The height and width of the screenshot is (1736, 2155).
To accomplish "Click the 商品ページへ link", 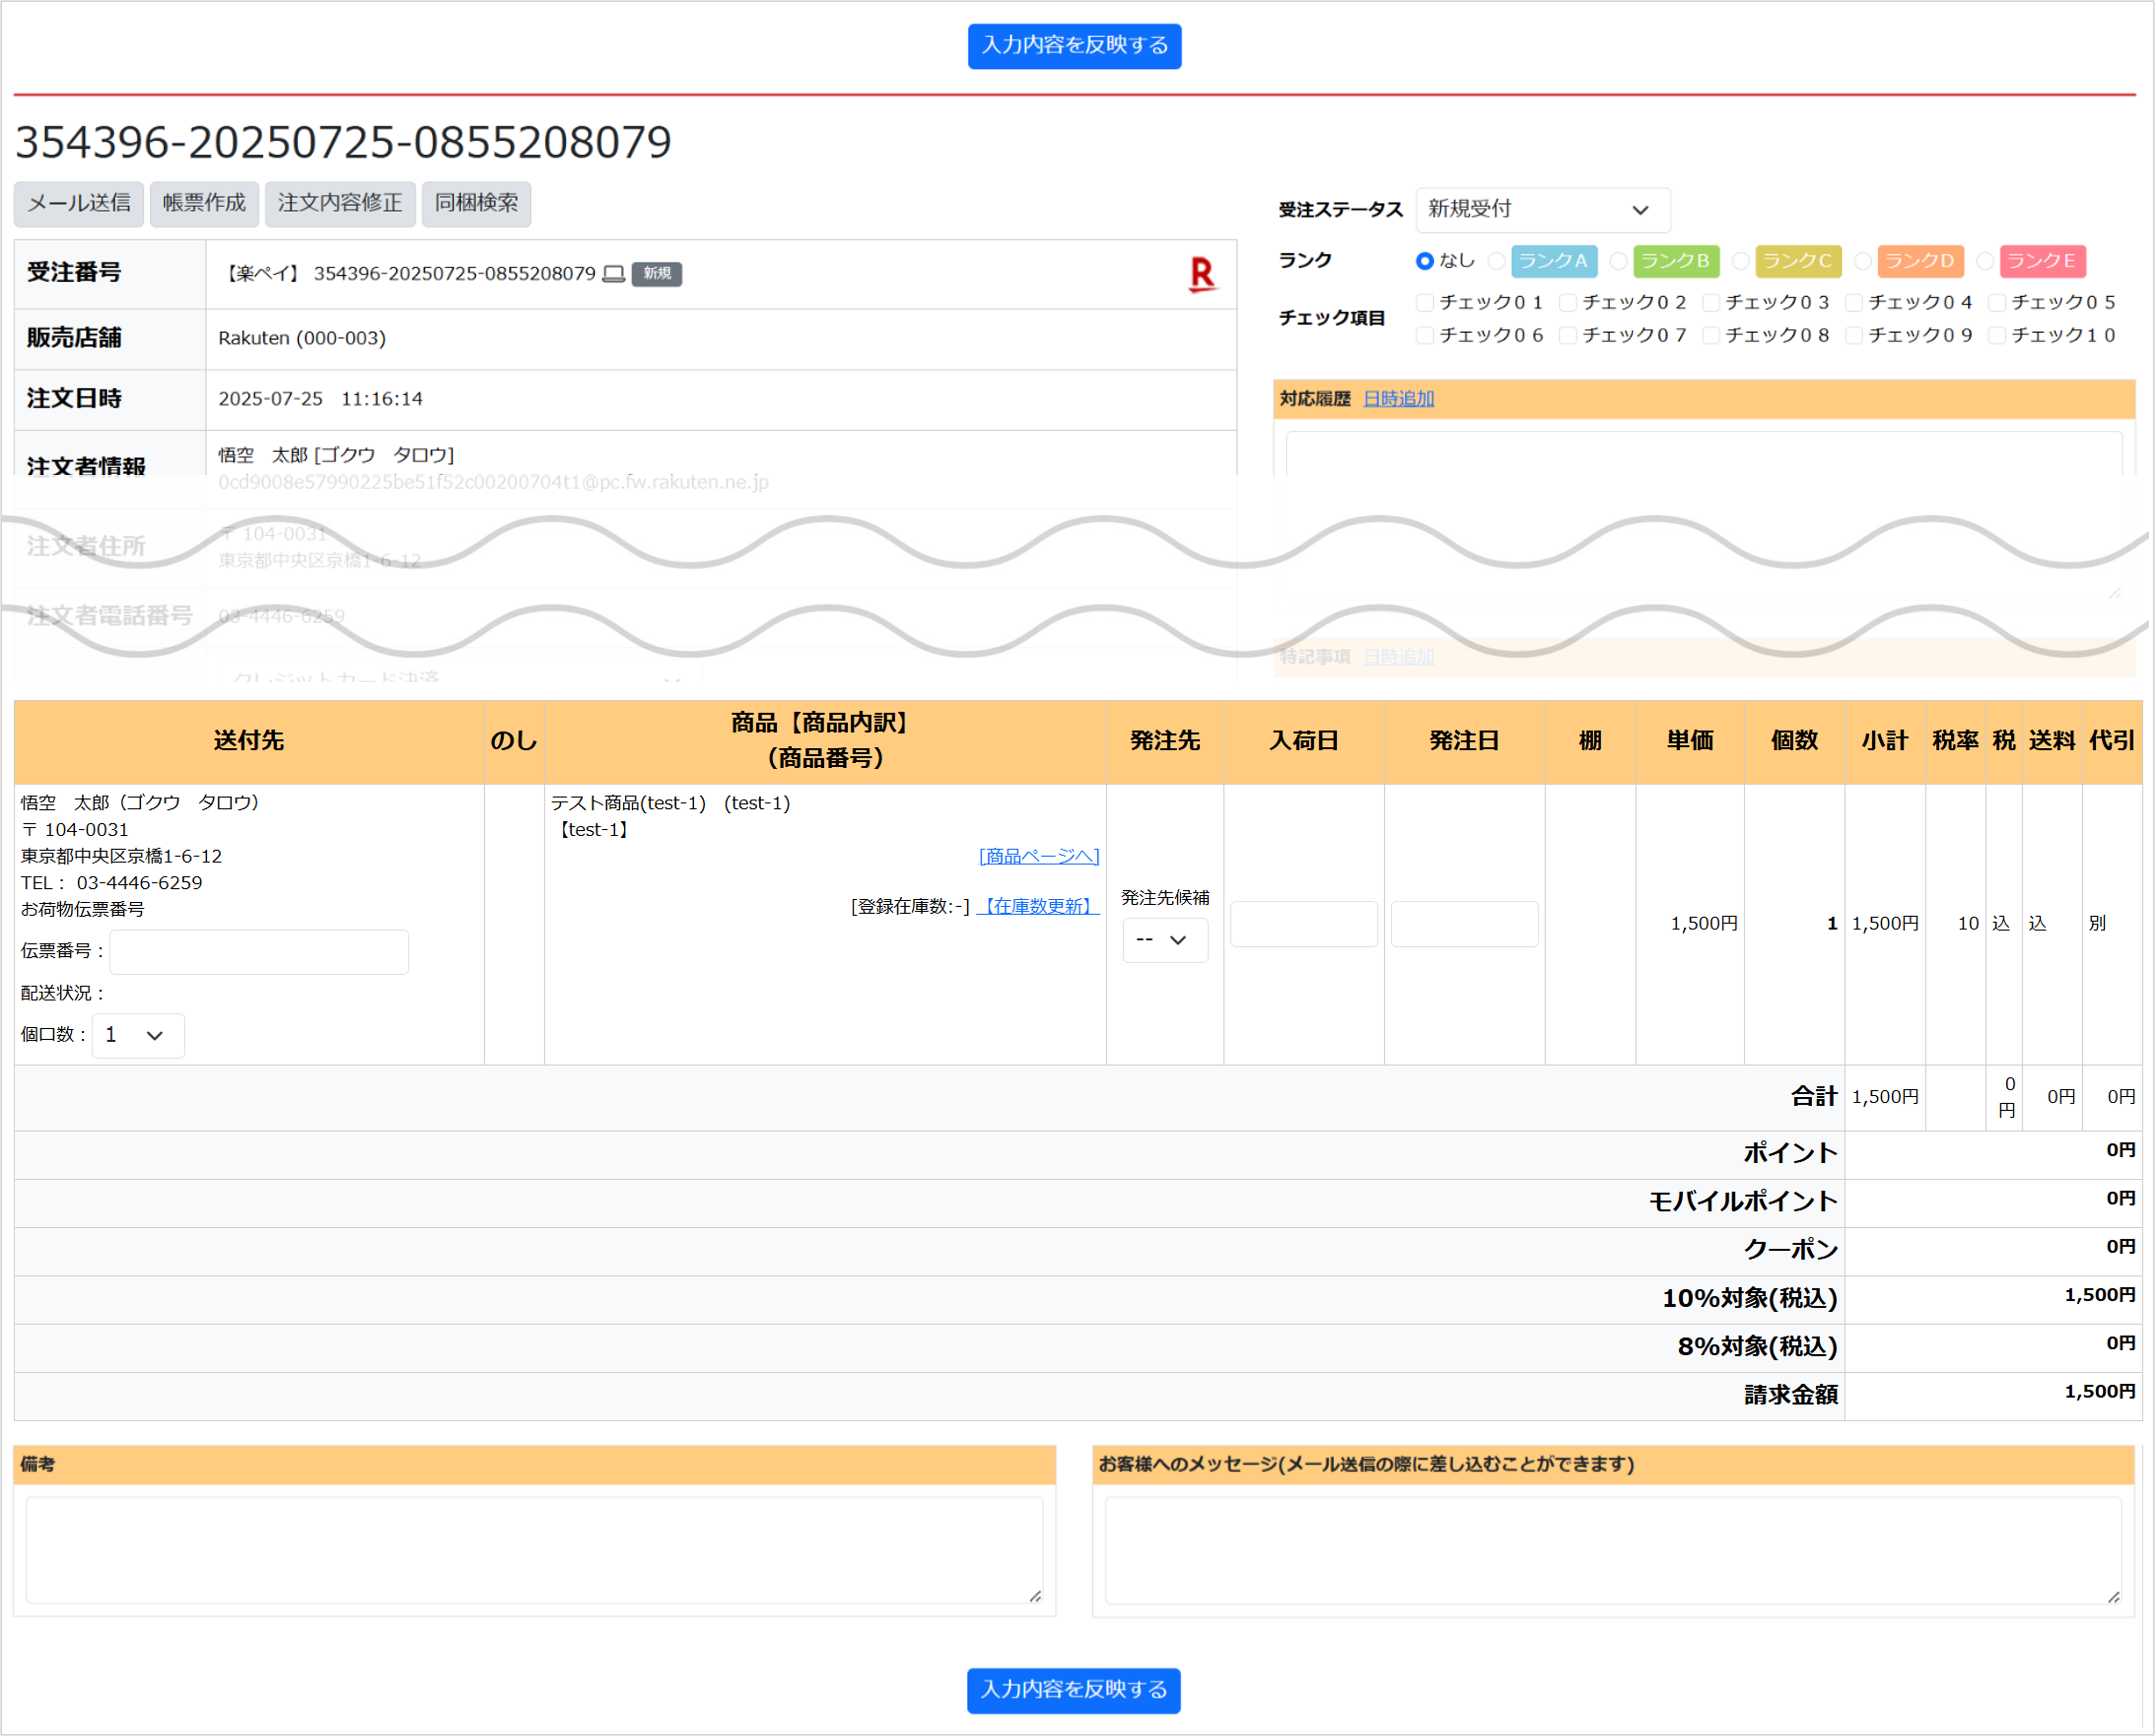I will tap(1038, 856).
